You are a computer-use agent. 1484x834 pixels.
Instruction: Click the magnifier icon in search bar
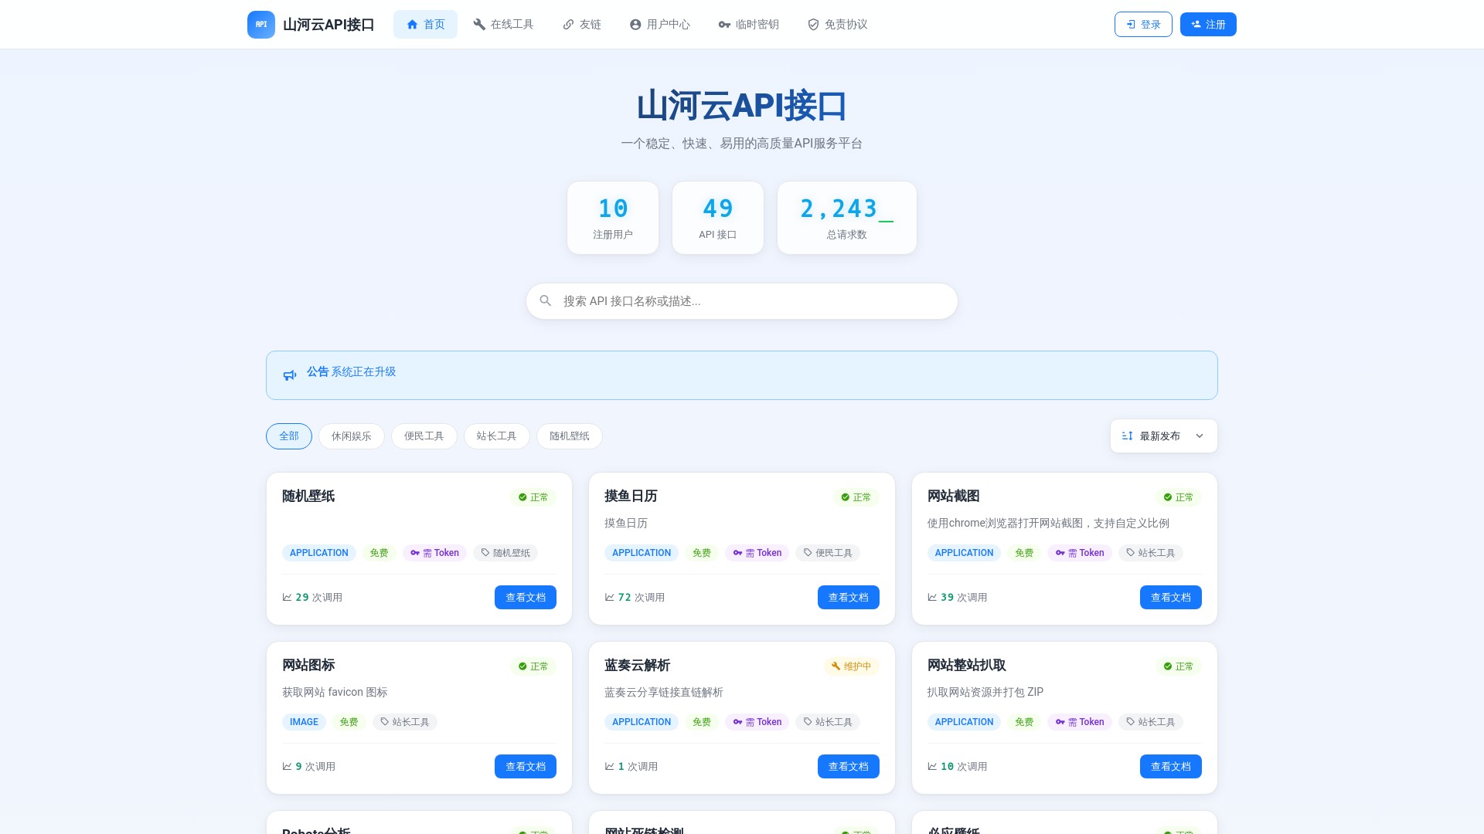(546, 301)
